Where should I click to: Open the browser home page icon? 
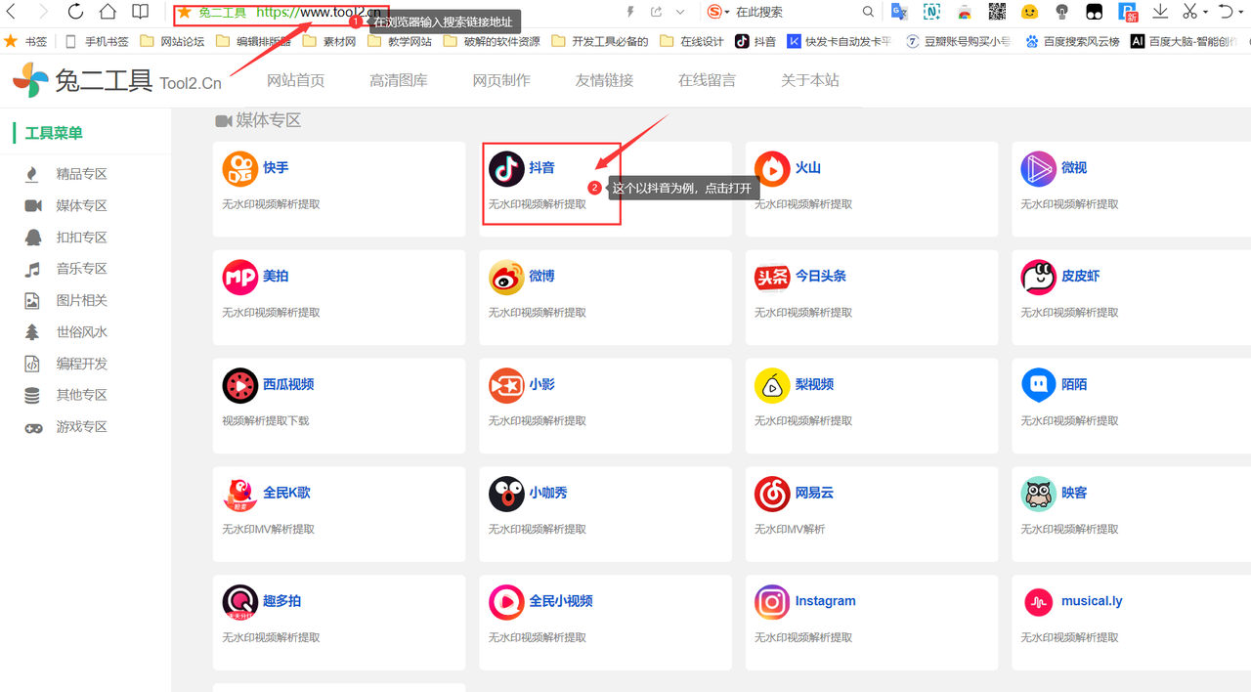(x=108, y=12)
